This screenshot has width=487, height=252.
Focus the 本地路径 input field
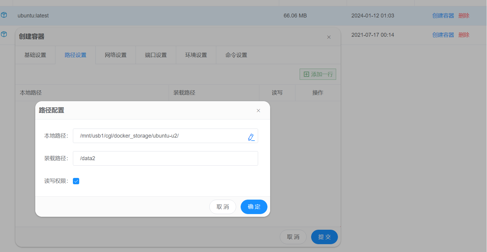pos(165,136)
